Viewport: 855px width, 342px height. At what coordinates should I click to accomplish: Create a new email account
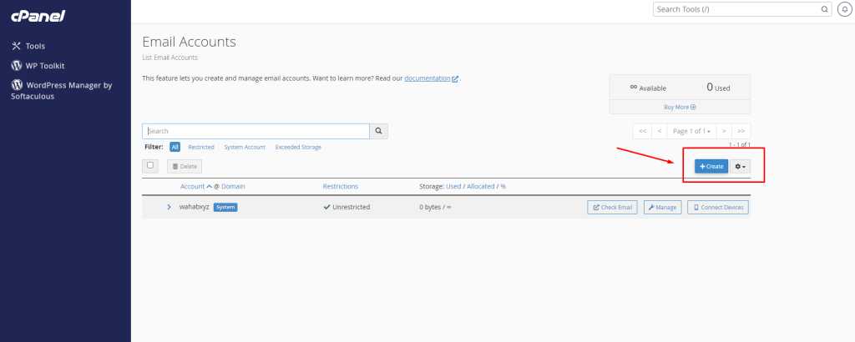(711, 167)
